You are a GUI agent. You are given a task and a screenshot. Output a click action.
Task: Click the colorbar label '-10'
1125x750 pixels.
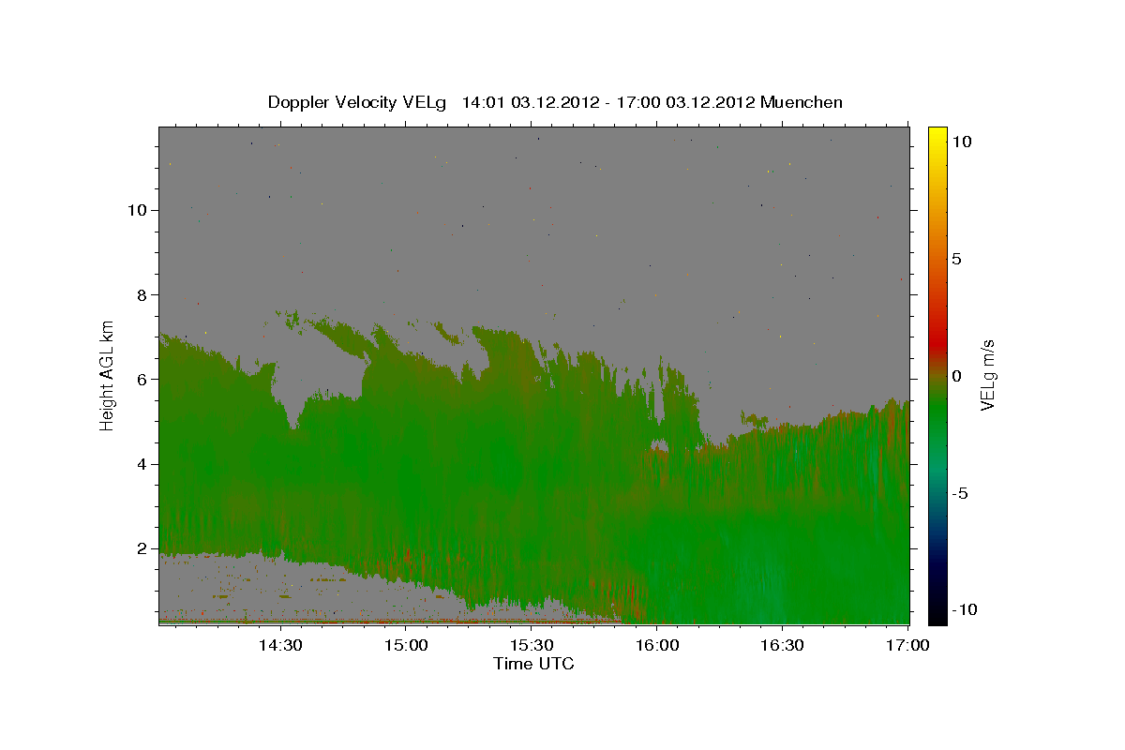[965, 610]
